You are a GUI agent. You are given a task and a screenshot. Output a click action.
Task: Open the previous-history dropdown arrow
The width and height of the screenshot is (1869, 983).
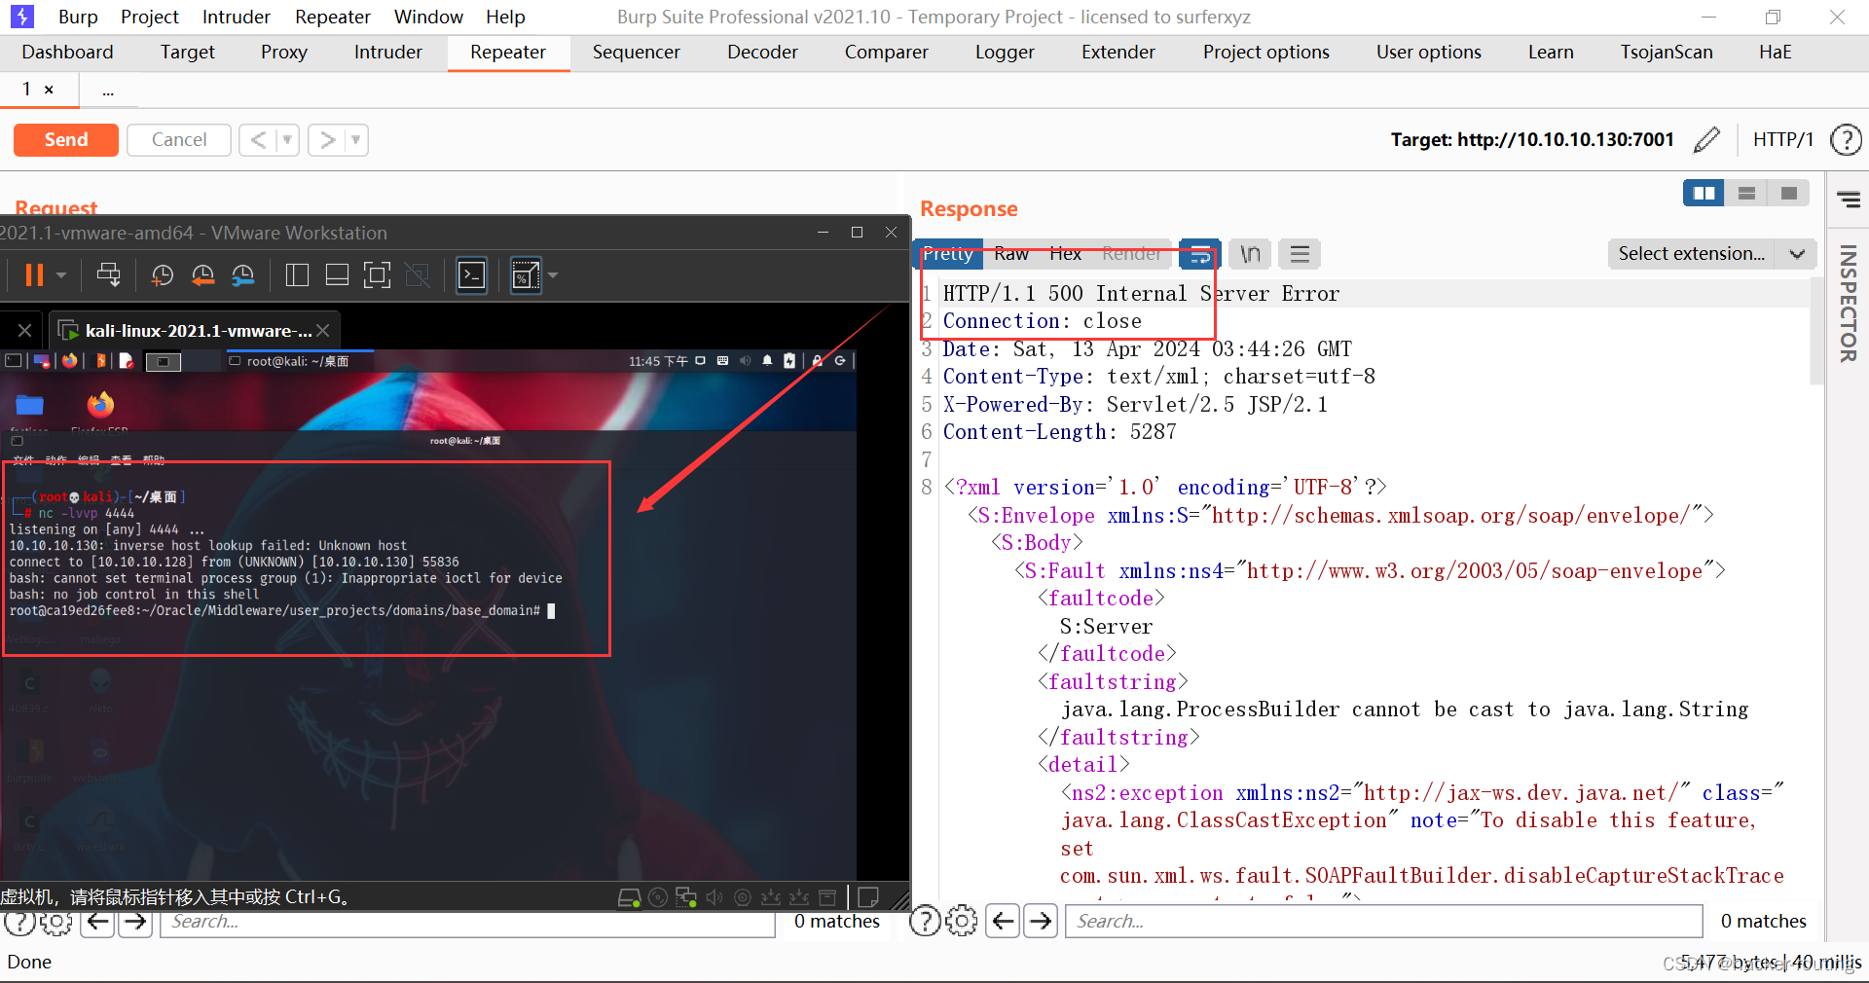(x=287, y=140)
